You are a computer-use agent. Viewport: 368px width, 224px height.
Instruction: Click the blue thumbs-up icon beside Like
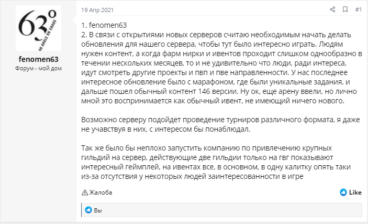pyautogui.click(x=343, y=193)
